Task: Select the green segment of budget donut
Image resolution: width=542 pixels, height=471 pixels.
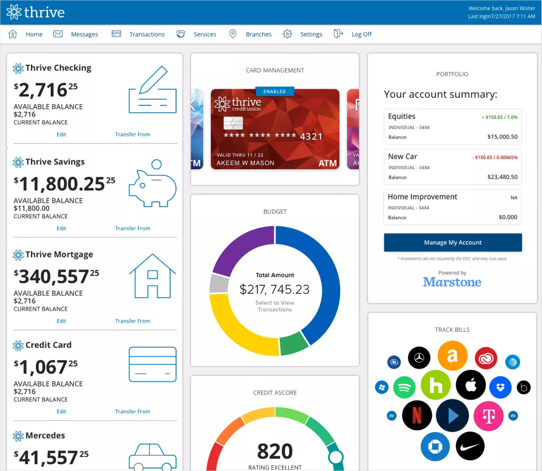Action: (x=294, y=344)
